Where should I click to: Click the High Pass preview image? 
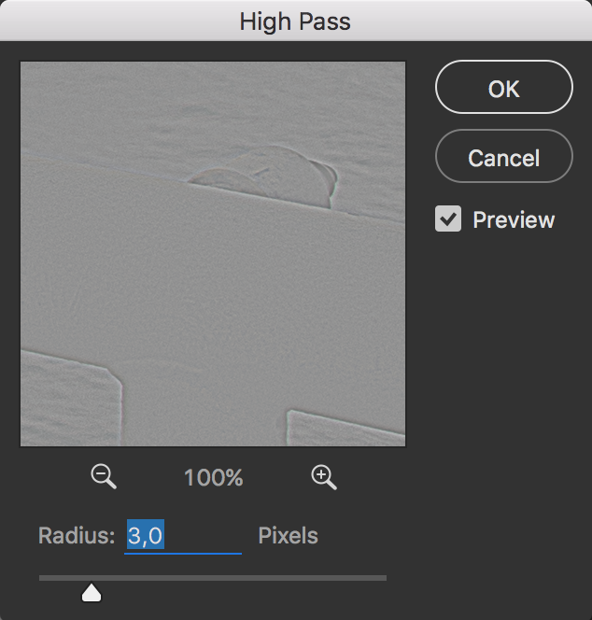coord(213,253)
